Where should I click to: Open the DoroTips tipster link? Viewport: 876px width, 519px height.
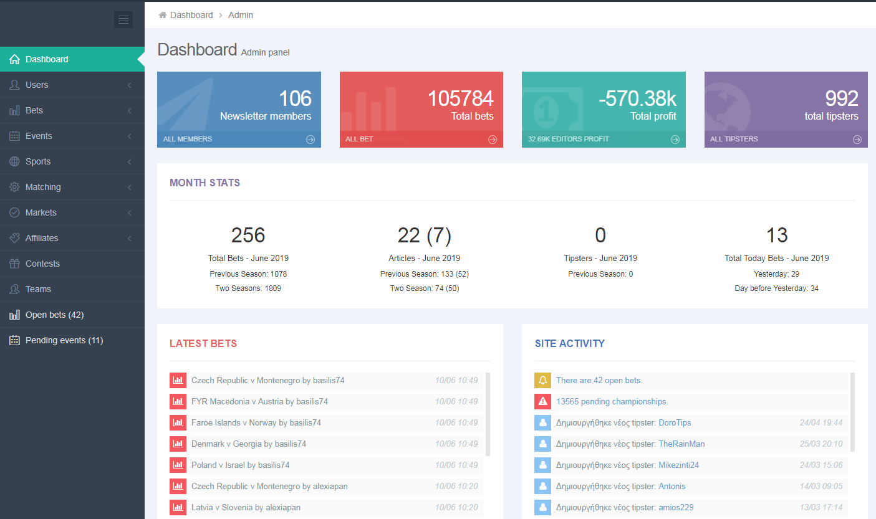pos(675,422)
